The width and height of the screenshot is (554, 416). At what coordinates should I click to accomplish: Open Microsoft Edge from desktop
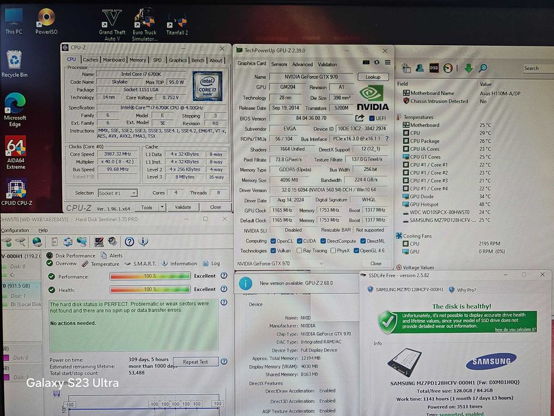tap(15, 110)
